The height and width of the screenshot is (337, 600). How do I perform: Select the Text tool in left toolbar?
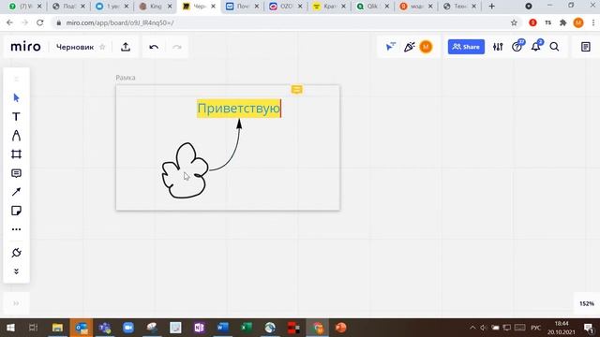(x=16, y=116)
